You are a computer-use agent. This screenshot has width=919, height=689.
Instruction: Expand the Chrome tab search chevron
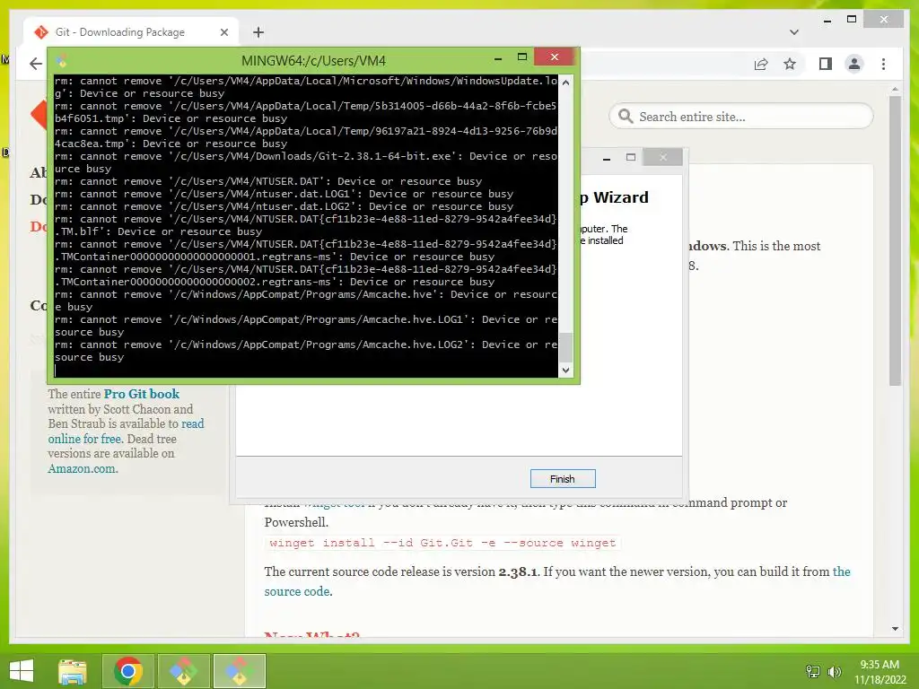[x=794, y=32]
